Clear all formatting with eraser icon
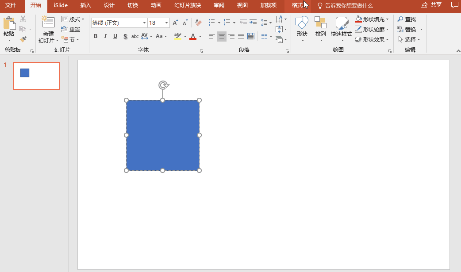 (x=199, y=23)
